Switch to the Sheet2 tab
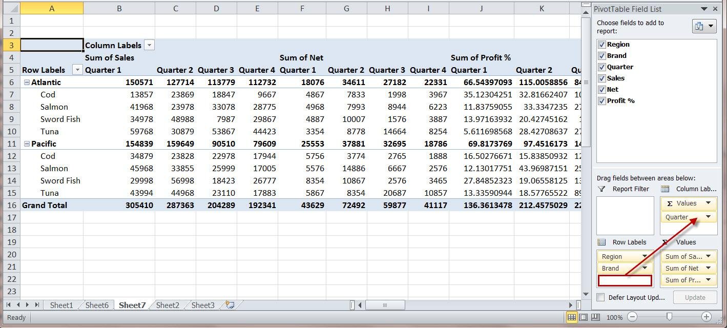This screenshot has width=727, height=328. coord(167,305)
